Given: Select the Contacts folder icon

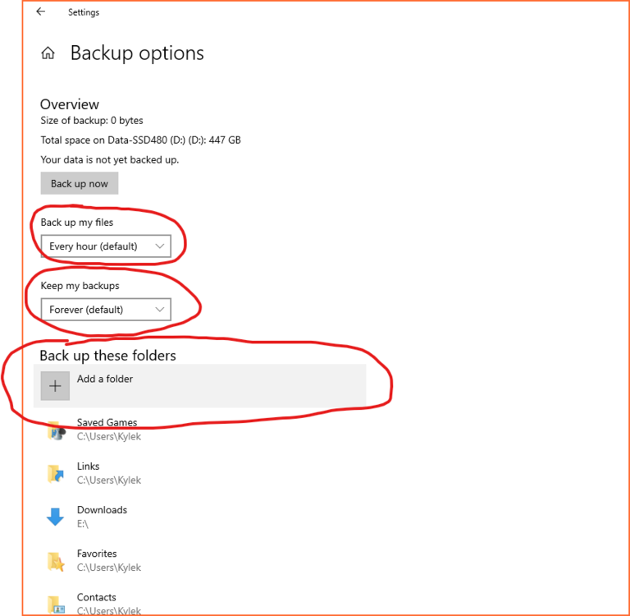Looking at the screenshot, I should pos(56,605).
